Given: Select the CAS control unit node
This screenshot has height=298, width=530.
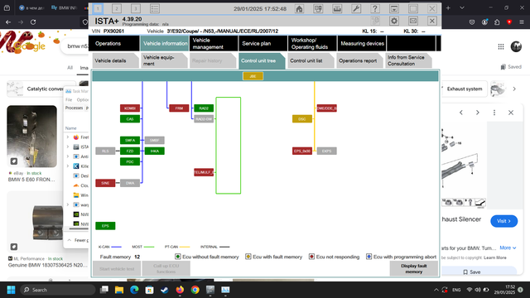Looking at the screenshot, I should click(130, 119).
